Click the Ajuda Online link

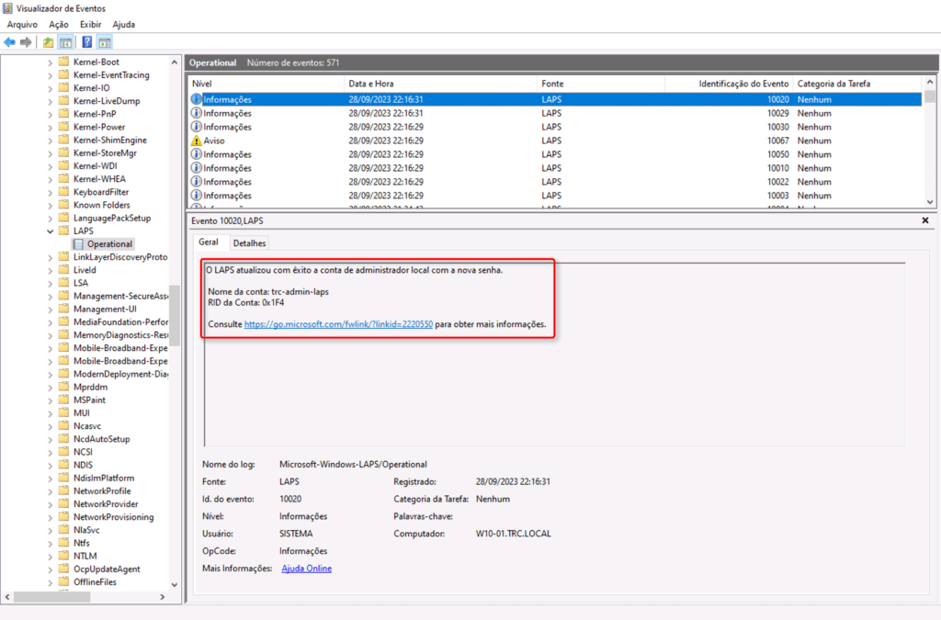[x=306, y=568]
